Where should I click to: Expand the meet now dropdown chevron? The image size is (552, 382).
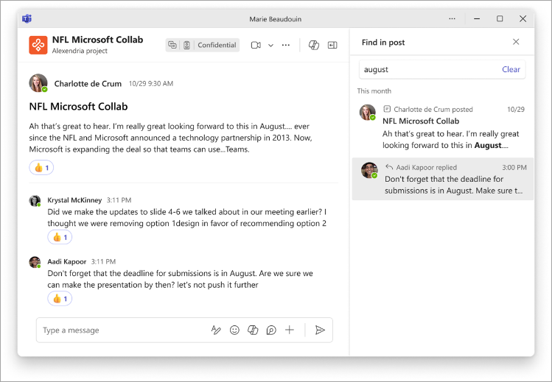point(270,46)
